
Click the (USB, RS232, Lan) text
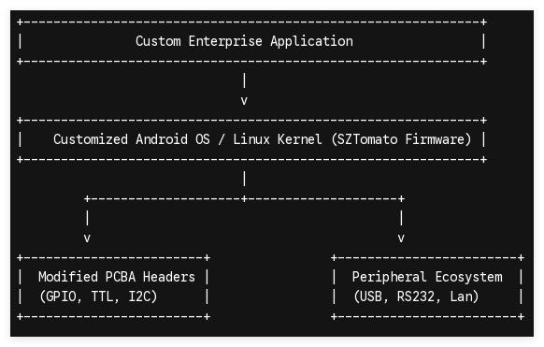[416, 296]
